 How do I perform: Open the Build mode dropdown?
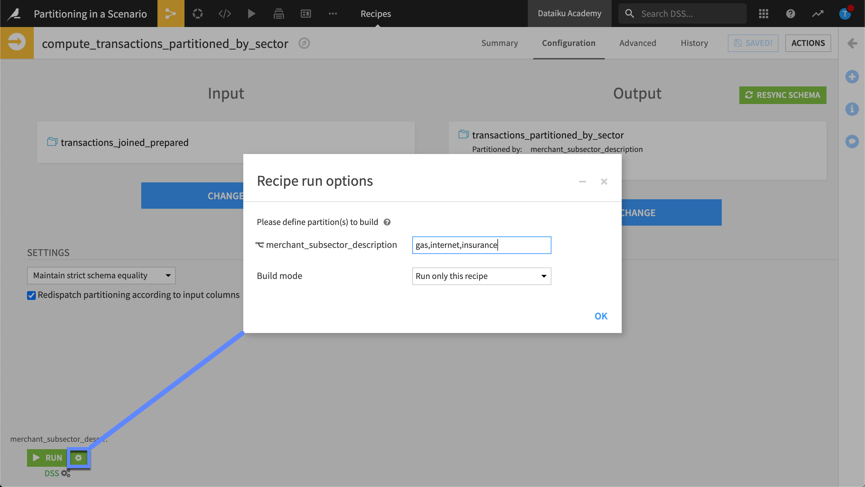pyautogui.click(x=481, y=276)
